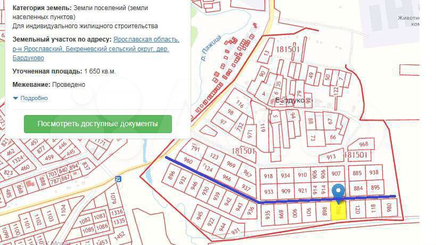Select parcel 791 near the road
Image resolution: width=436 pixels, height=245 pixels.
pos(195,149)
